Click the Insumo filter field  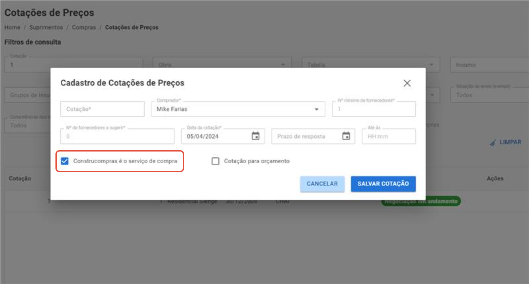pos(489,65)
